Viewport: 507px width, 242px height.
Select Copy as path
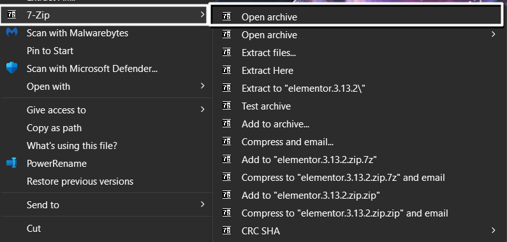click(54, 128)
